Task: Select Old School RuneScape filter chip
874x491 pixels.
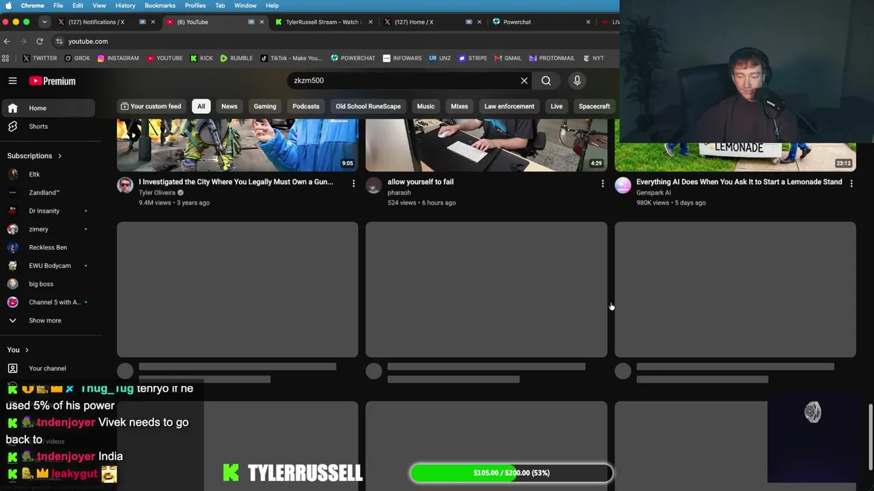Action: 368,106
